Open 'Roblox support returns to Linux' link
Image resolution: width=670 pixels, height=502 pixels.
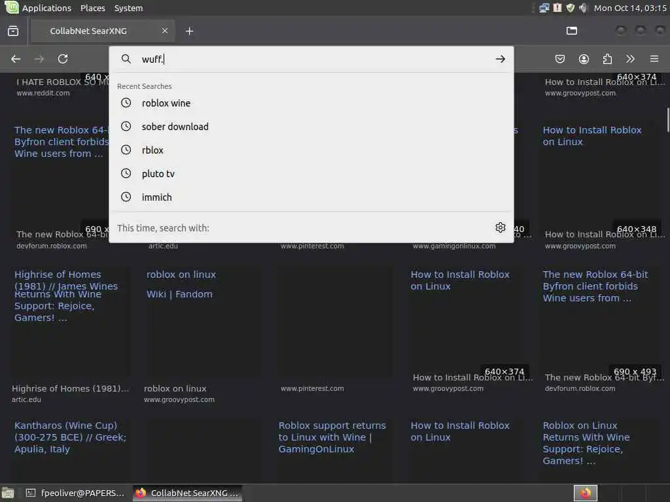(332, 437)
